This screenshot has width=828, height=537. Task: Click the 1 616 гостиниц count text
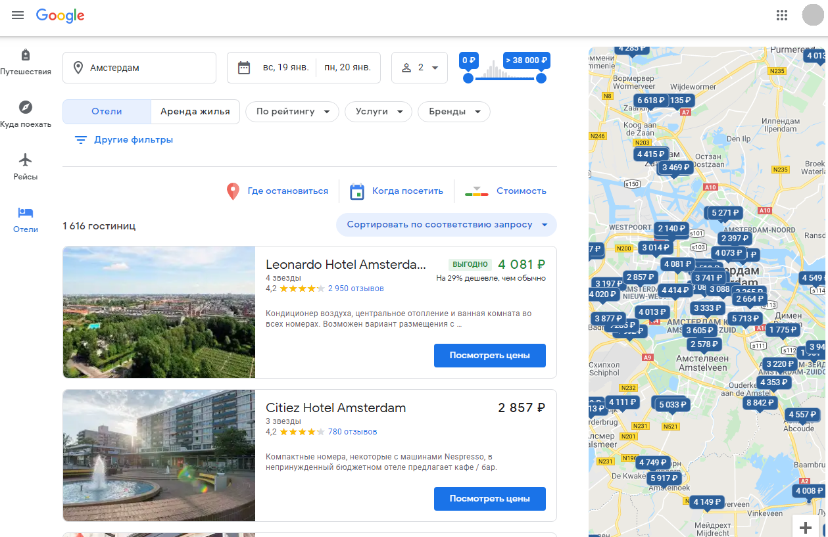(99, 226)
